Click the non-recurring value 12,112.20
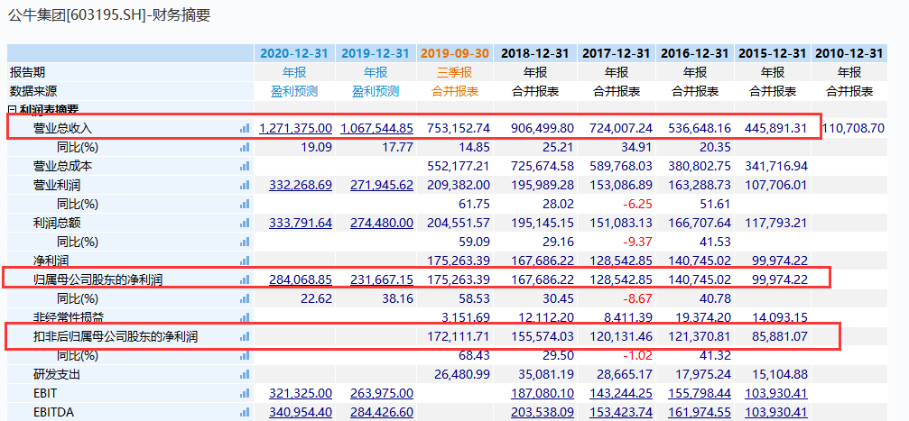This screenshot has height=421, width=909. tap(545, 317)
